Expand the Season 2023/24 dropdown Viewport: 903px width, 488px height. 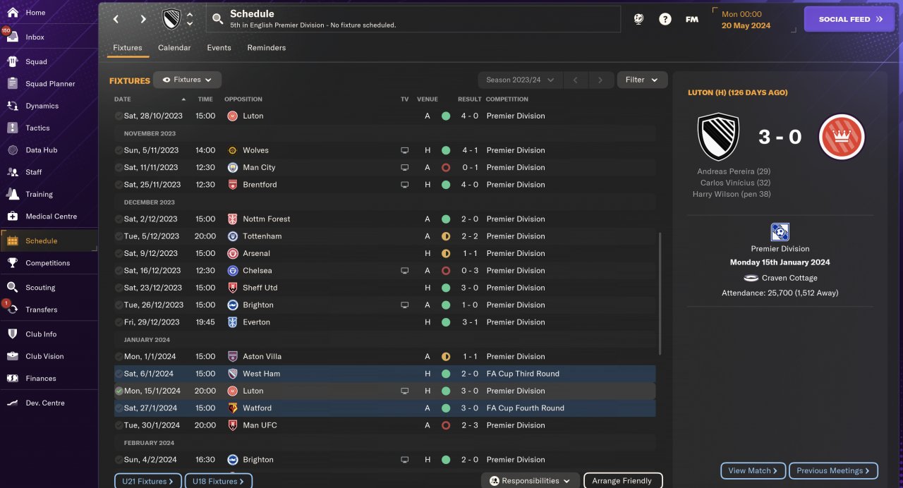pos(519,80)
